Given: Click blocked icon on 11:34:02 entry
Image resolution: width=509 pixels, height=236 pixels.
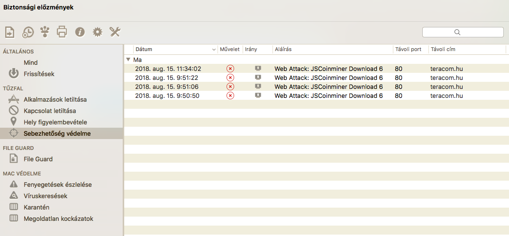Looking at the screenshot, I should (x=230, y=69).
